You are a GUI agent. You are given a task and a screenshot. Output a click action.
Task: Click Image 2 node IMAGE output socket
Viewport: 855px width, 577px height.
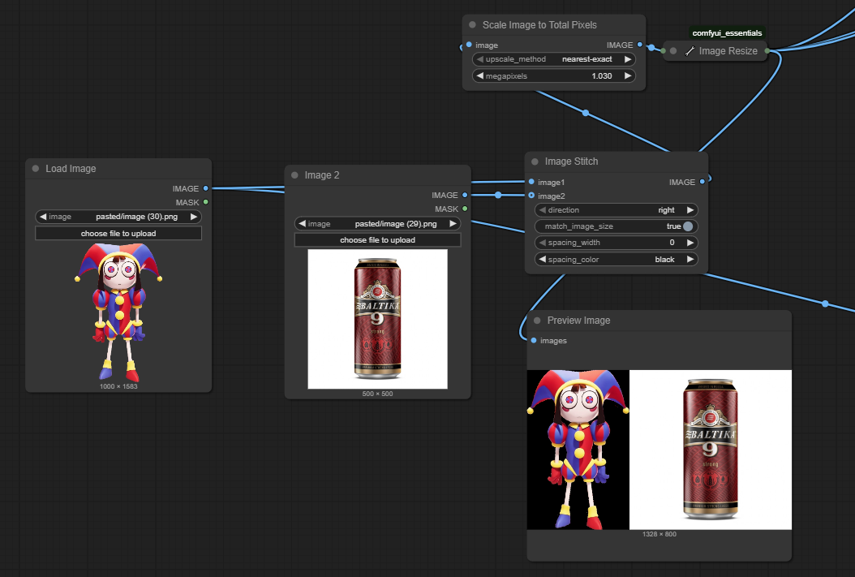pos(465,195)
